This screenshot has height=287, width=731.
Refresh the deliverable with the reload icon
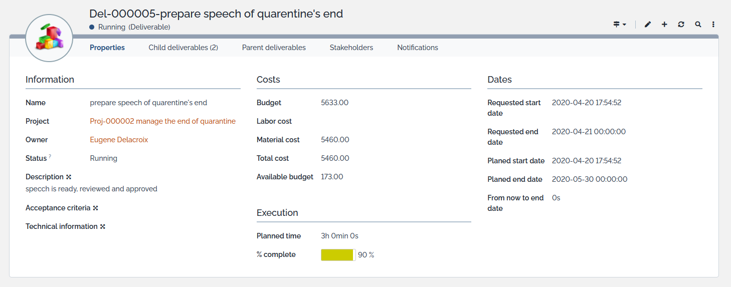point(681,25)
